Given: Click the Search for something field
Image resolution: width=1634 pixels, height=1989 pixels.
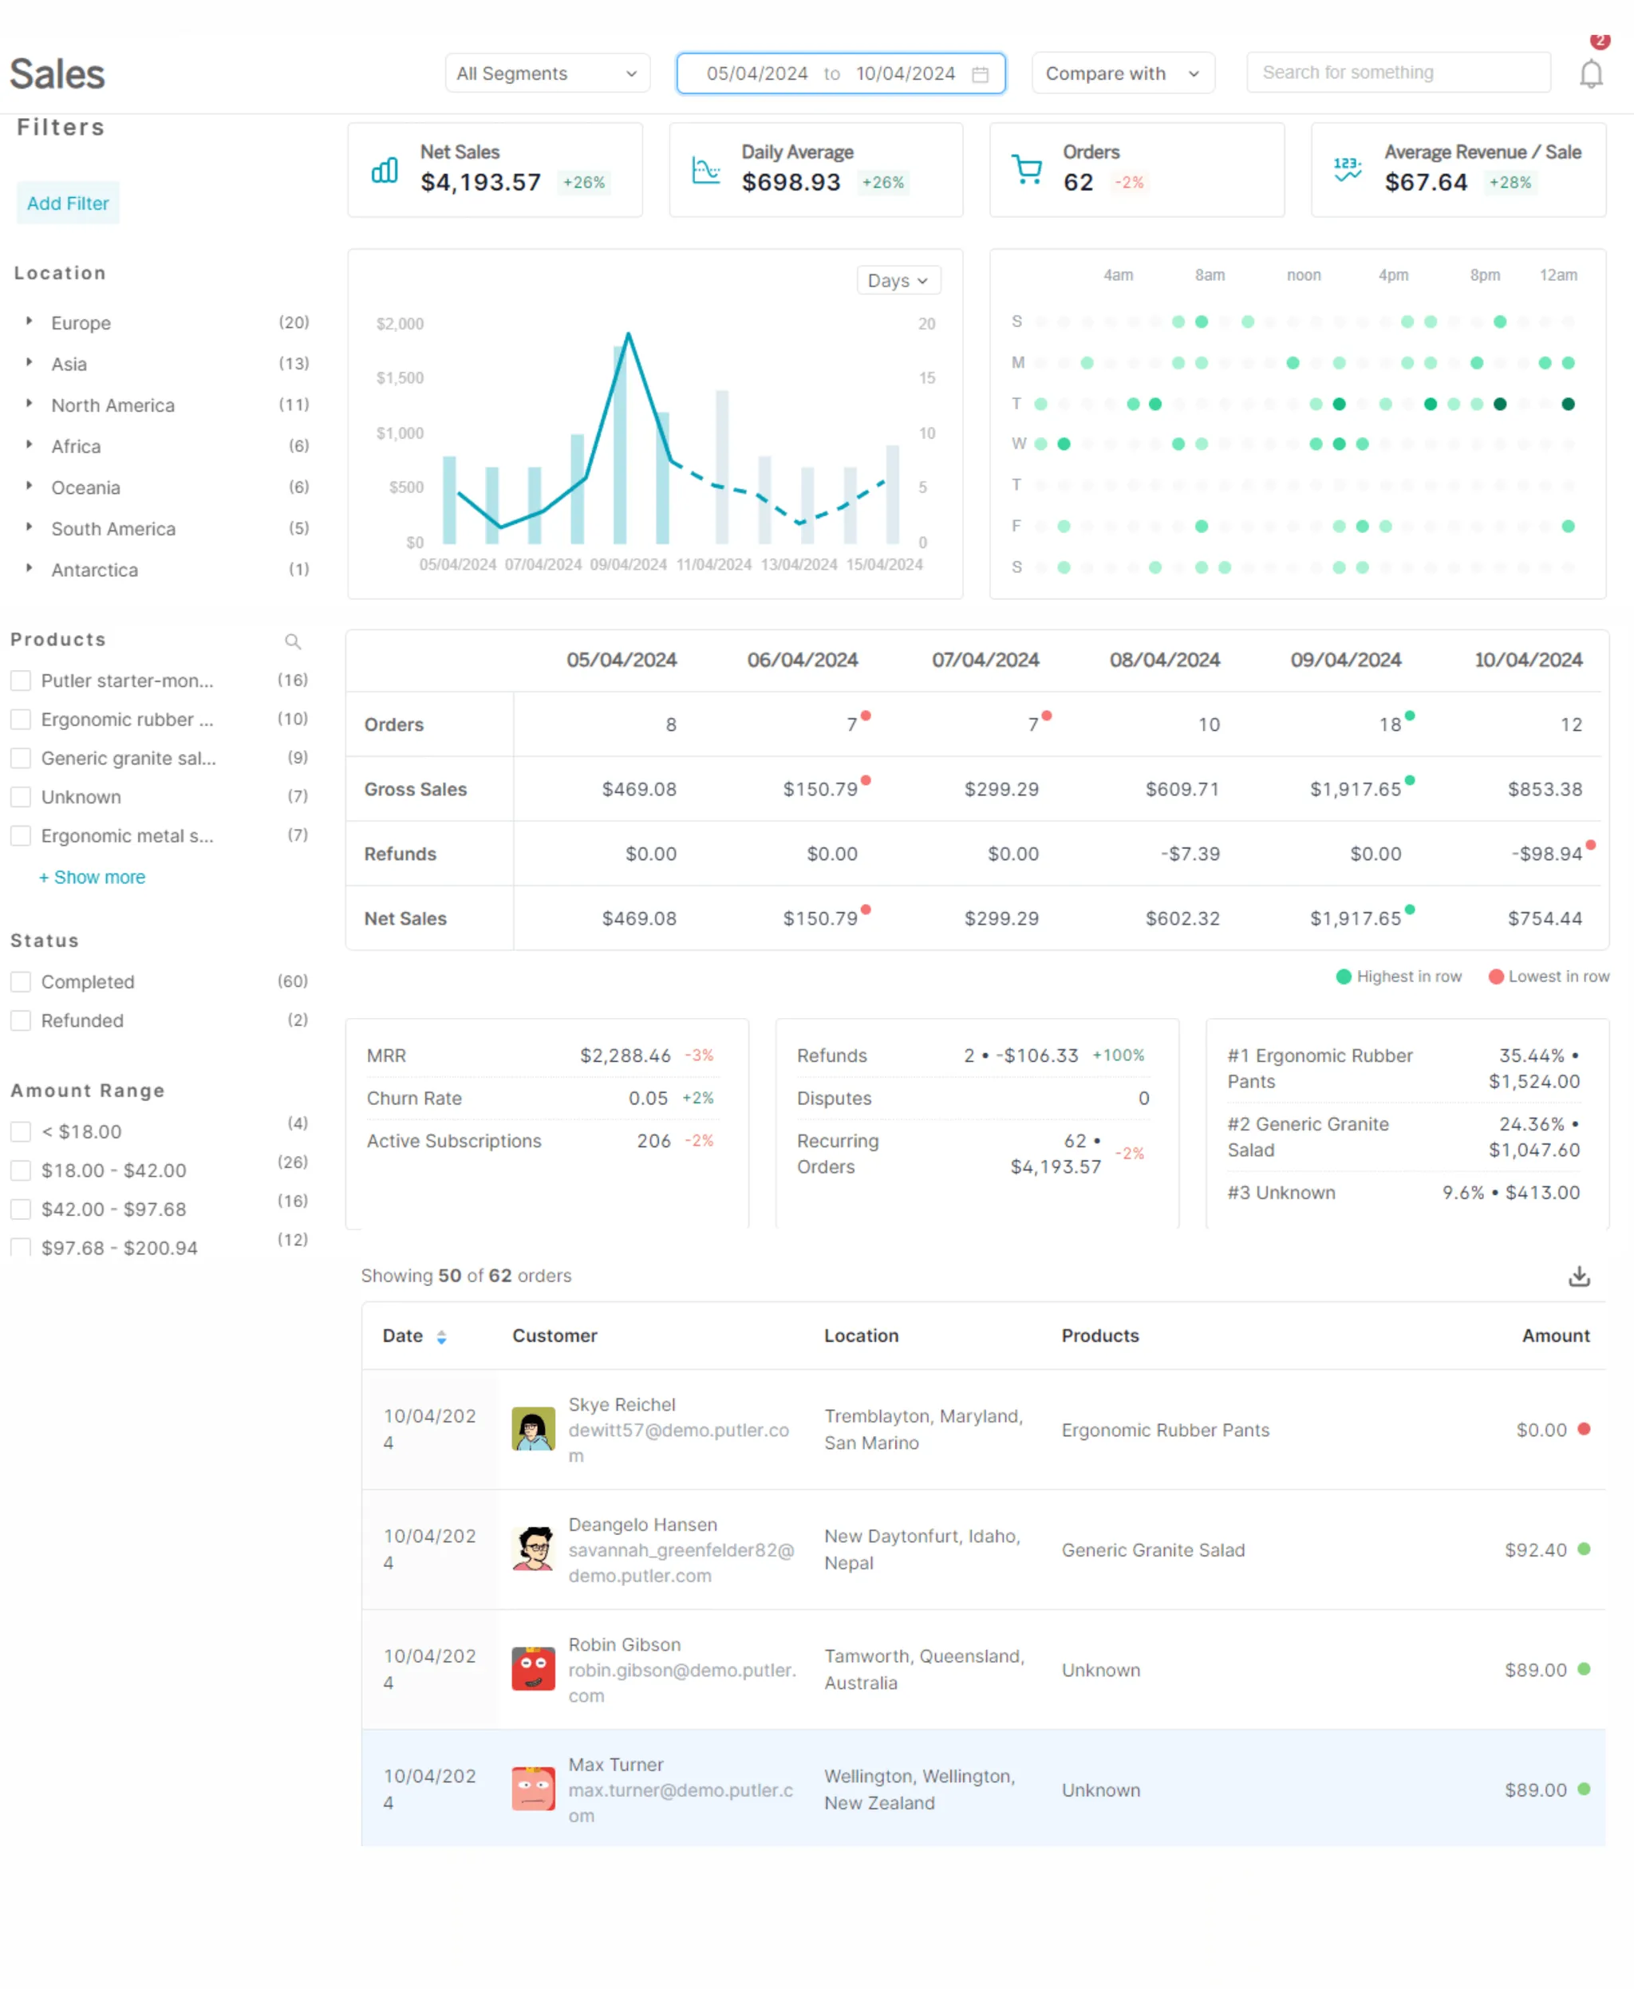Looking at the screenshot, I should pos(1398,73).
